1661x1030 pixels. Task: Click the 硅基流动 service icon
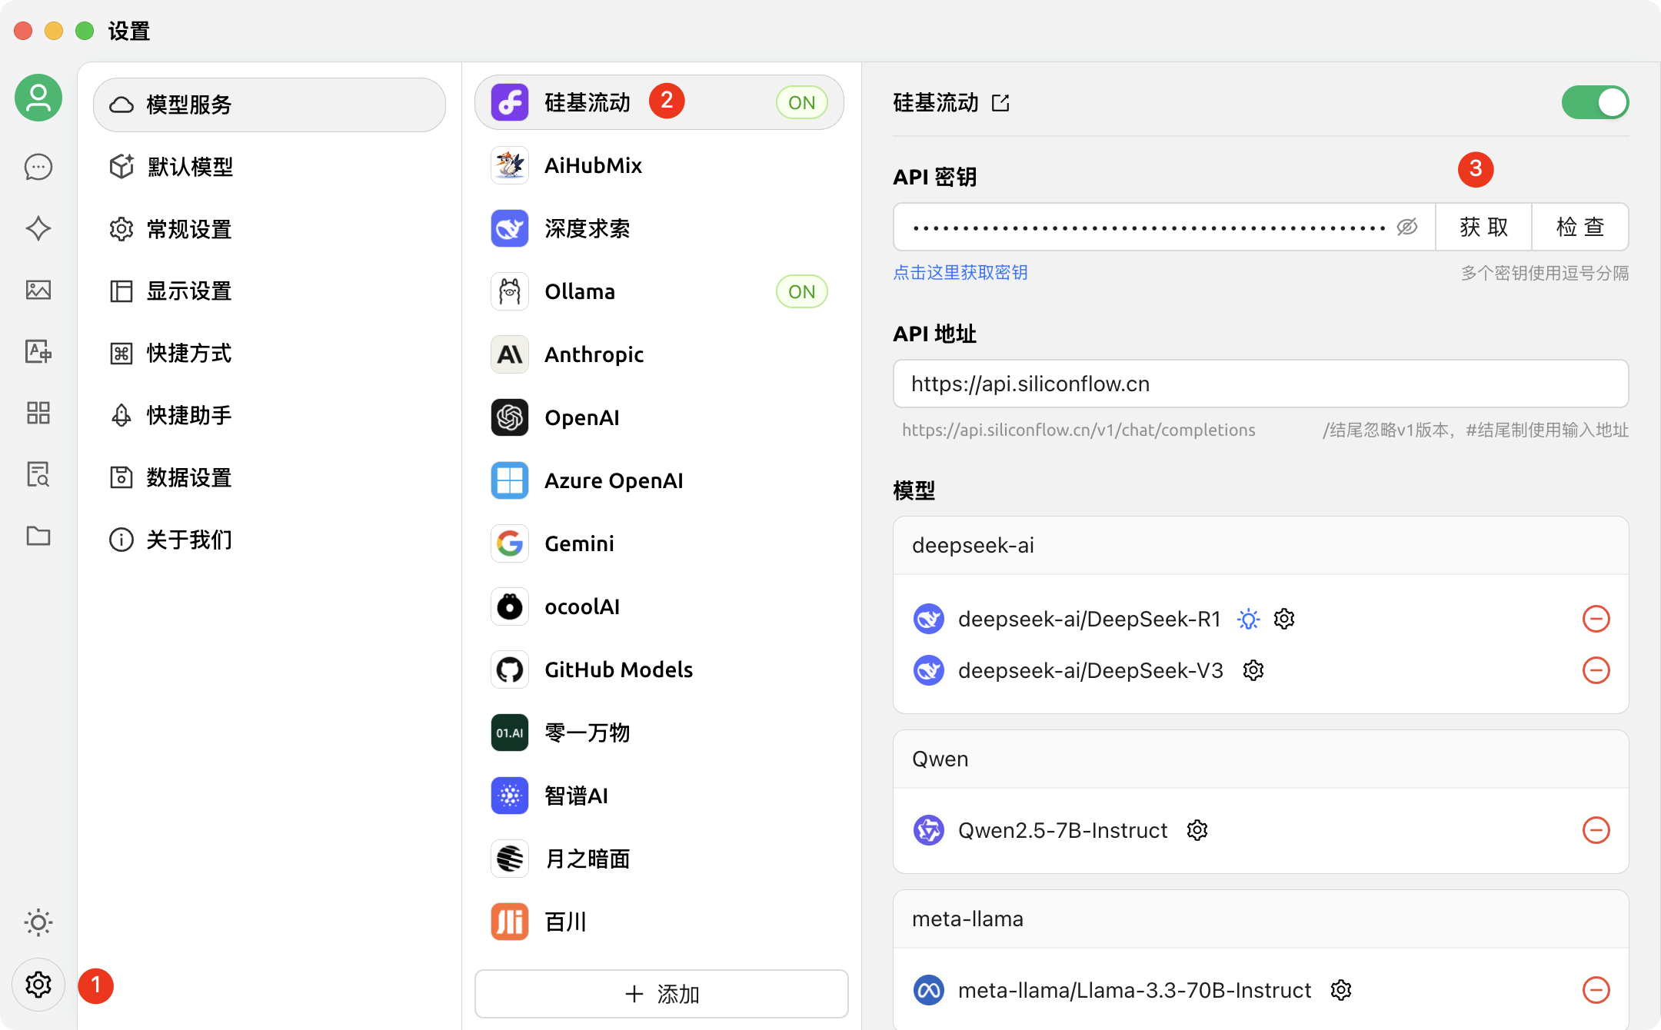tap(511, 101)
